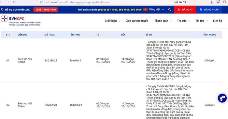Viewport: 228px width, 119px height.
Task: Click Đã duyệt status in row 01
Action: tap(209, 61)
